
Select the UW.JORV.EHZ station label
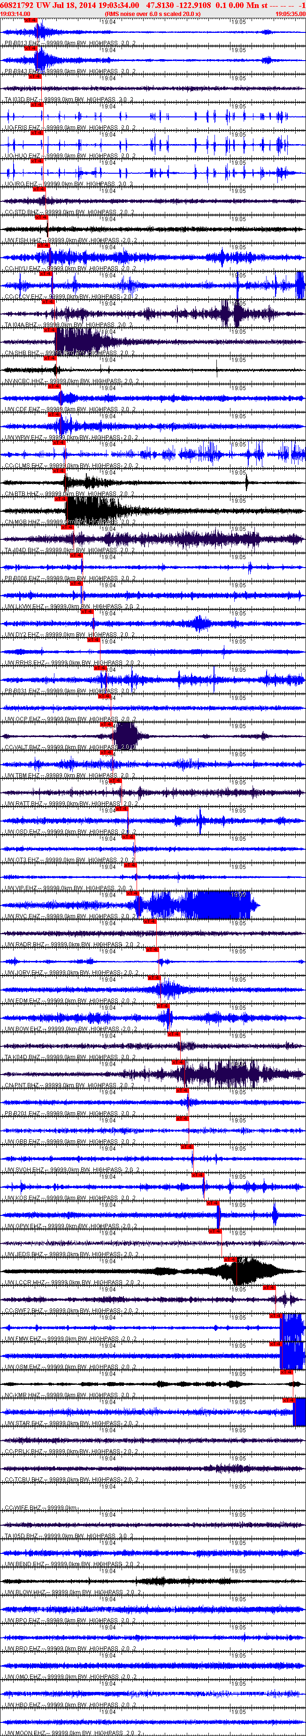point(71,973)
